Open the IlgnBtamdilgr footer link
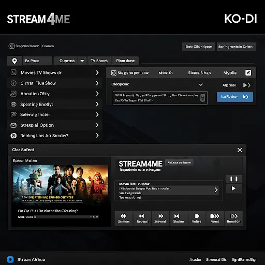 (244, 259)
